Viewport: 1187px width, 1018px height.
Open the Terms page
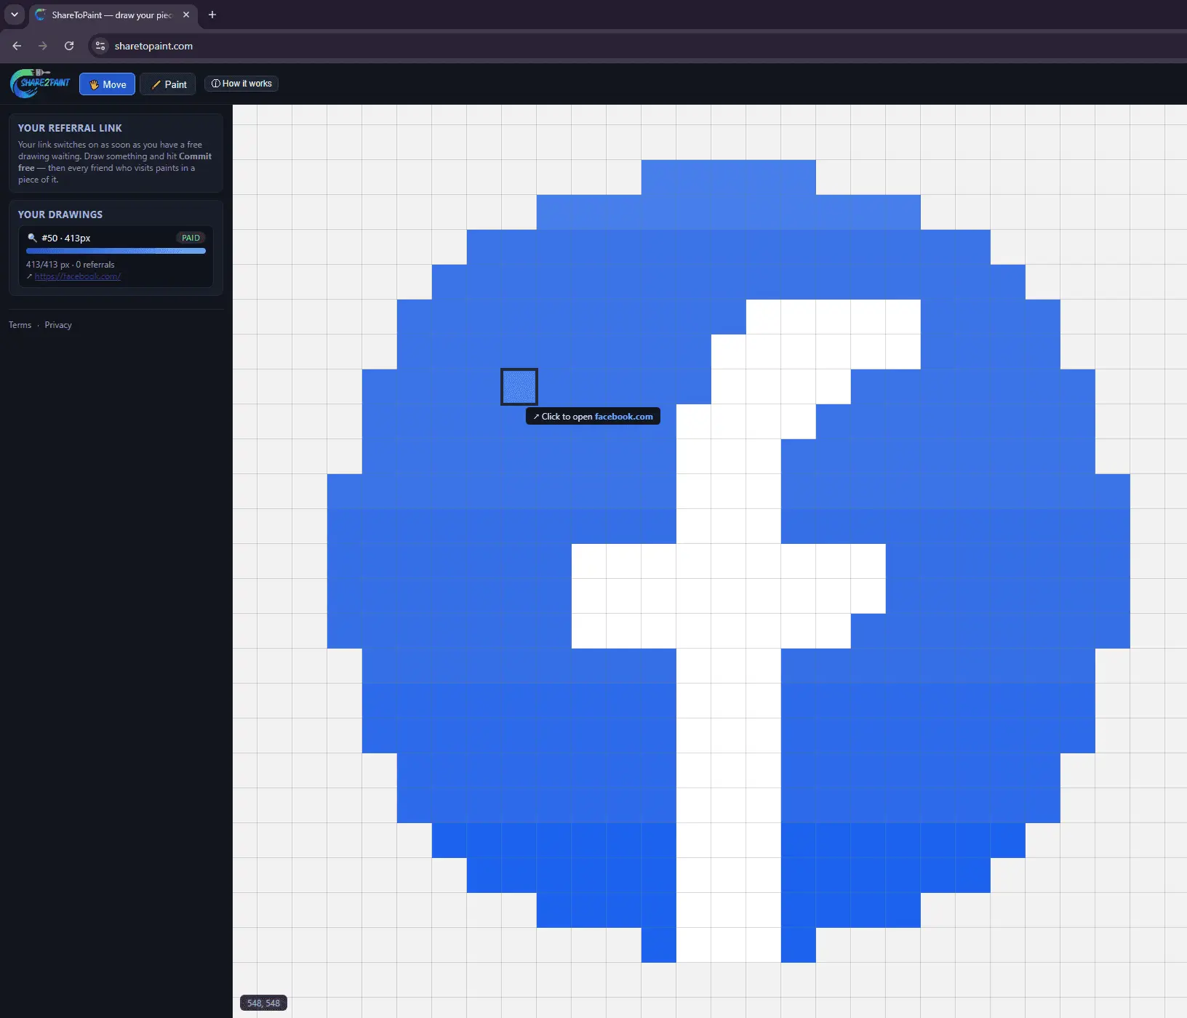point(20,325)
